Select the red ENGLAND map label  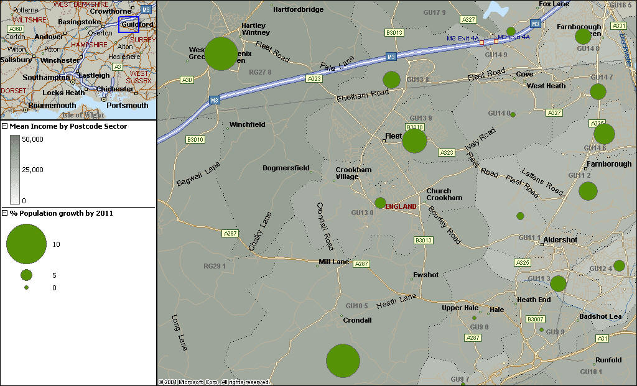(x=401, y=206)
